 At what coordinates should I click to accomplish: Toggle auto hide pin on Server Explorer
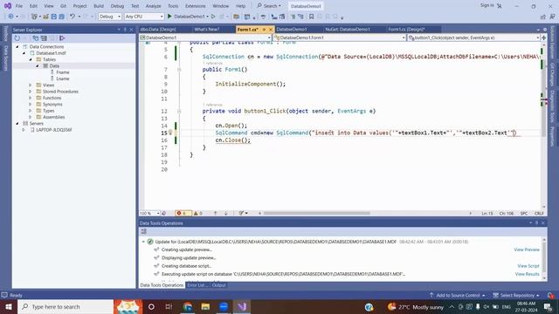click(x=125, y=30)
